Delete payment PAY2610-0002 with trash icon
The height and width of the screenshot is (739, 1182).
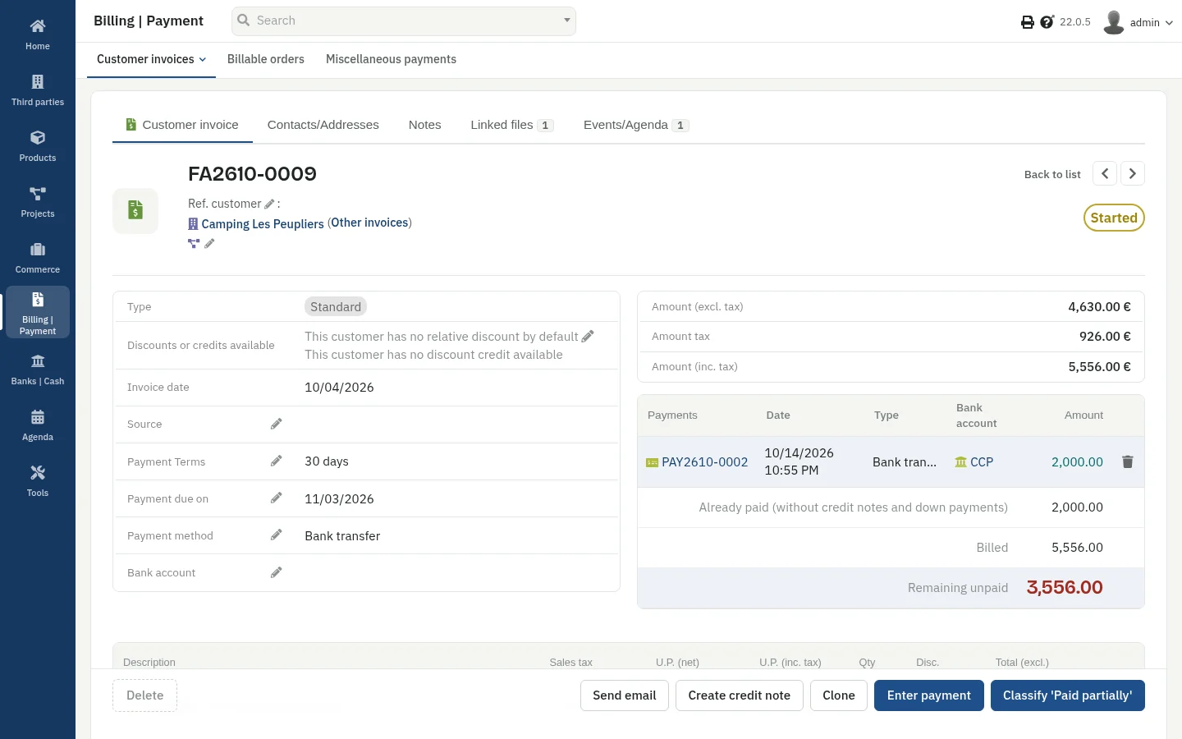point(1128,462)
